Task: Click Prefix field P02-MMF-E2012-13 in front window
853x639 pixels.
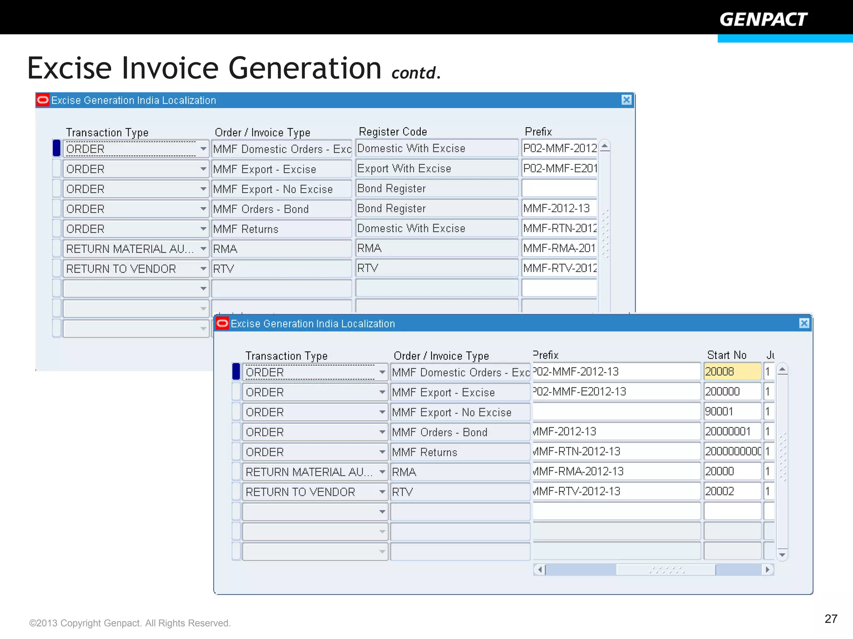Action: [616, 391]
